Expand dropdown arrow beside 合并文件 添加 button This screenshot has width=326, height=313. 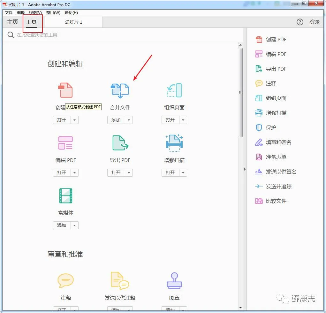[x=129, y=120]
